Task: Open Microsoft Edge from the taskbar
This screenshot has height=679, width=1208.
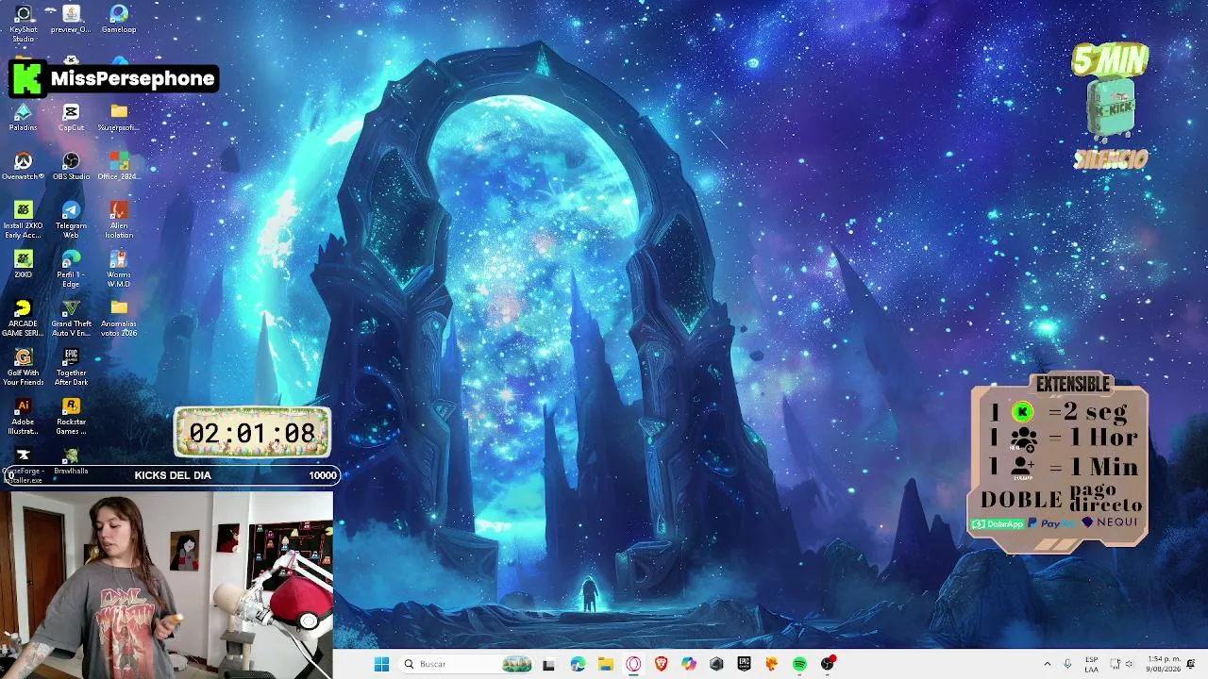Action: 578,664
